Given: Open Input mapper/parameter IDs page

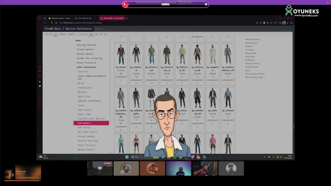Looking at the screenshot, I should pyautogui.click(x=92, y=77).
